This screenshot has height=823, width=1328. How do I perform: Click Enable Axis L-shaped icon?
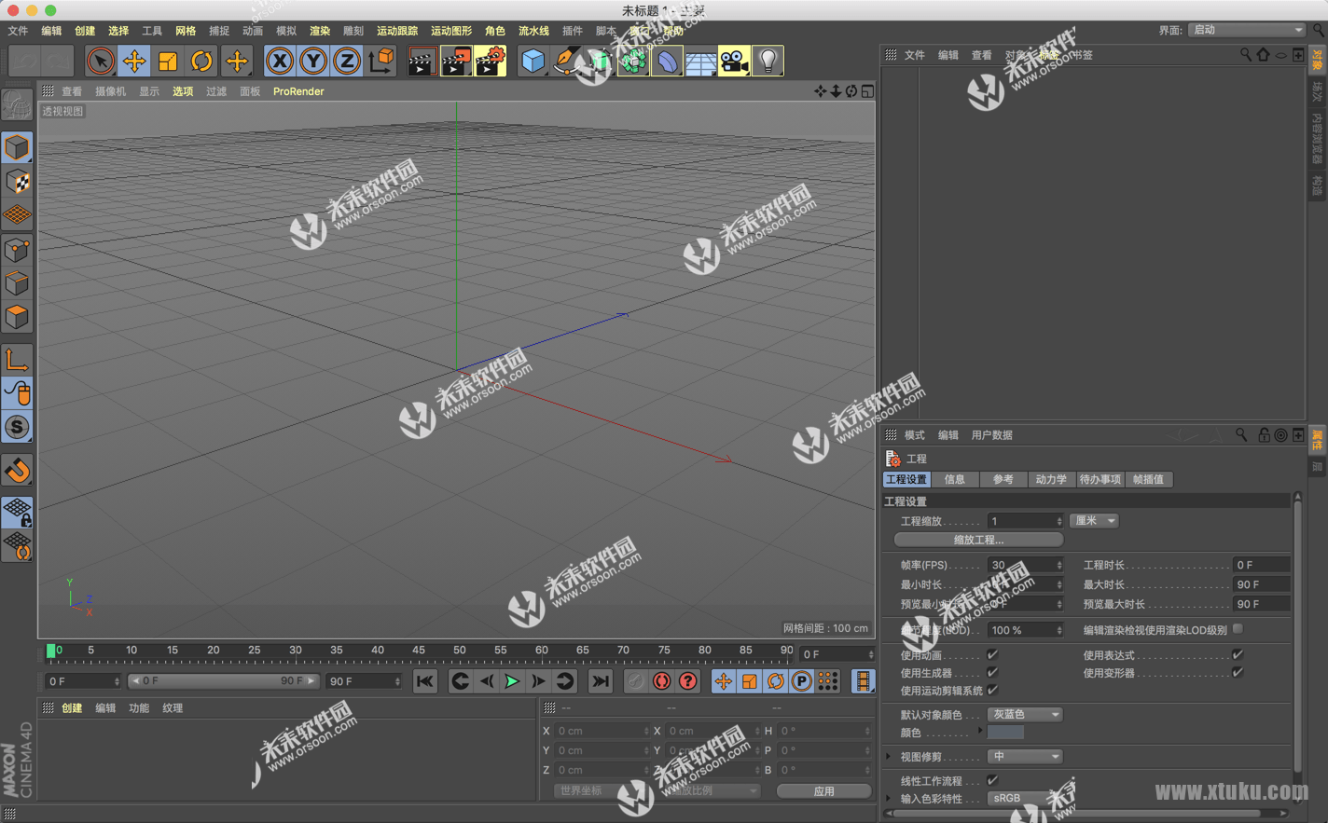pyautogui.click(x=17, y=360)
